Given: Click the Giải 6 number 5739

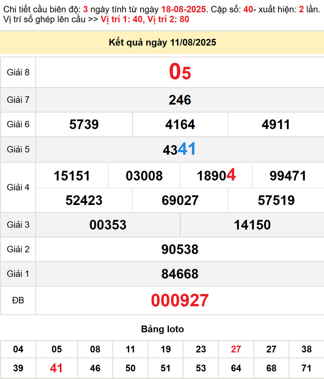Looking at the screenshot, I should coord(84,125).
